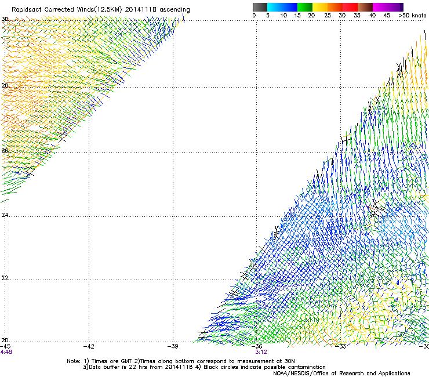Click the '20' latitude label at bottom-left
The height and width of the screenshot is (377, 429).
(5, 340)
